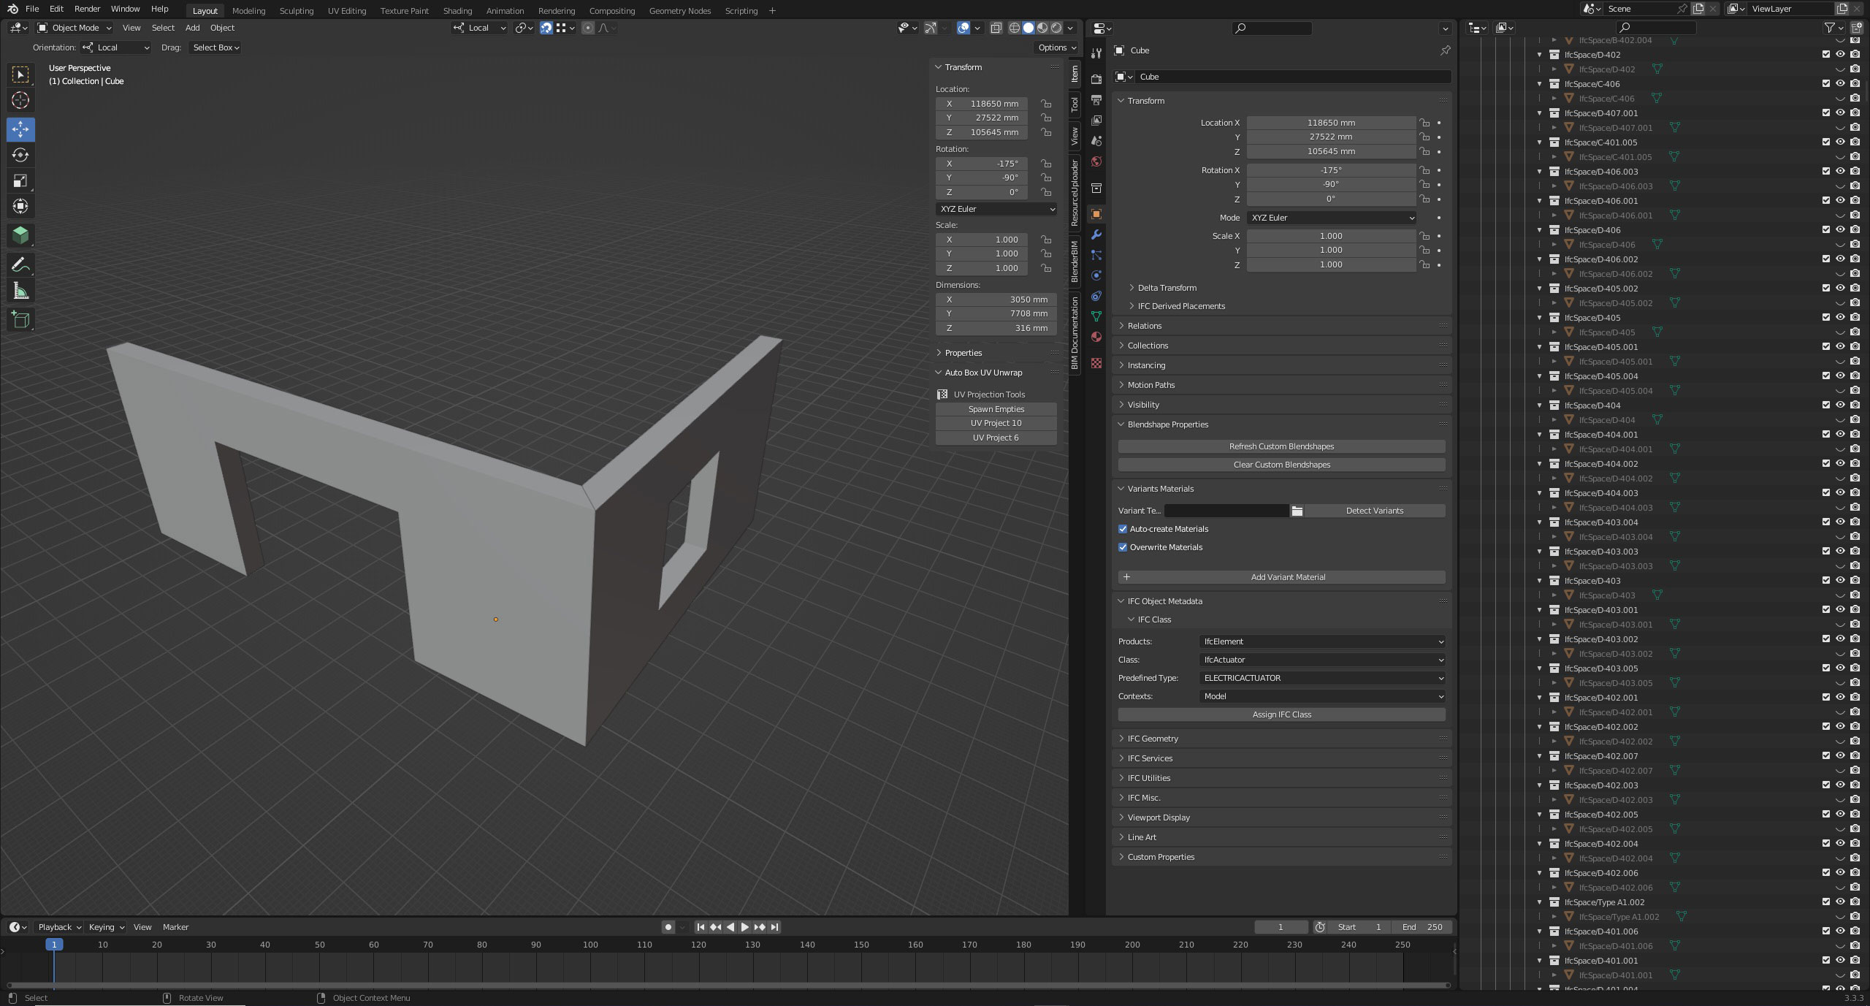The height and width of the screenshot is (1006, 1870).
Task: Click the Detect Variants button
Action: 1373,511
